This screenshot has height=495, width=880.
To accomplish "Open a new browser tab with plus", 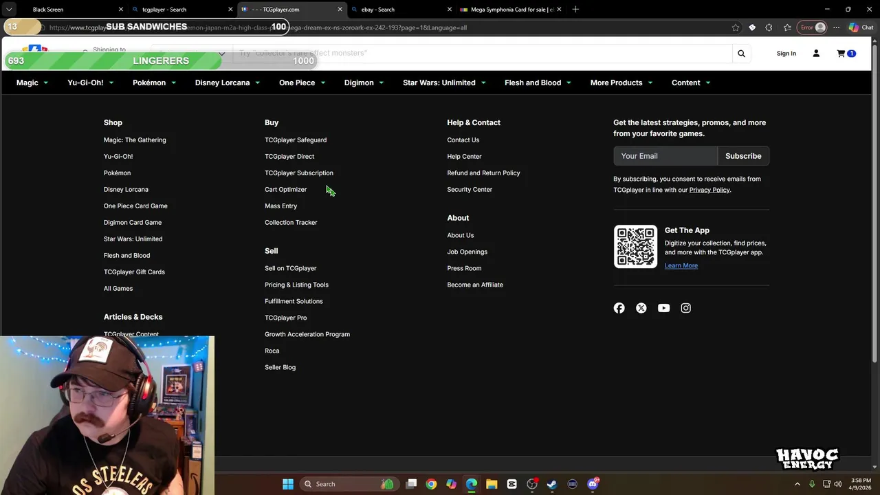I will click(x=575, y=10).
